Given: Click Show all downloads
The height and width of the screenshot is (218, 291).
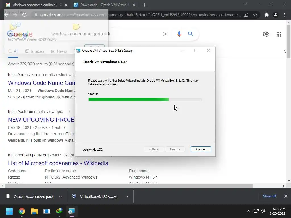Looking at the screenshot, I should [269, 196].
